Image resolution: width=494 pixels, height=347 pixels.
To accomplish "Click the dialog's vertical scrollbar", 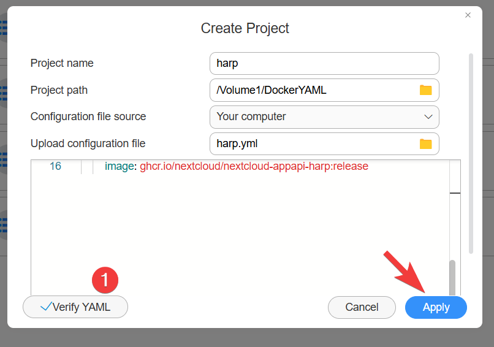I will [x=471, y=153].
